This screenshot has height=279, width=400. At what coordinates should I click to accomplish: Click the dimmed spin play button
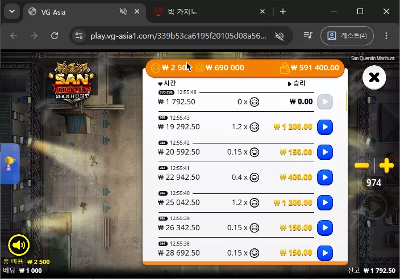pos(375,206)
